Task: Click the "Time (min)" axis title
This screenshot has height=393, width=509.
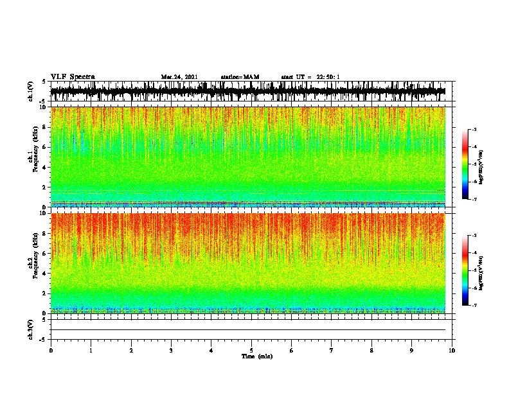Action: pos(257,356)
